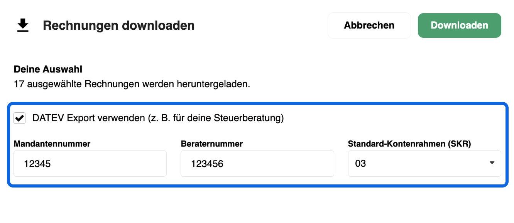This screenshot has height=223, width=514.
Task: Click the download arrow icon beside the title
Action: pos(23,26)
